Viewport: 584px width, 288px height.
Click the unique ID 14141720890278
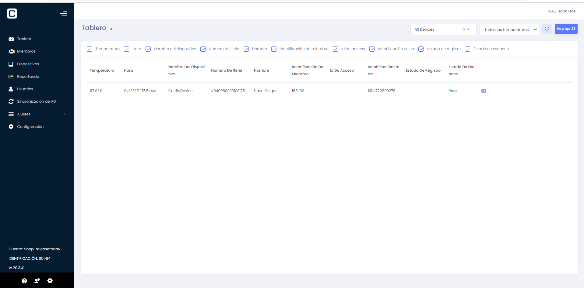point(382,91)
